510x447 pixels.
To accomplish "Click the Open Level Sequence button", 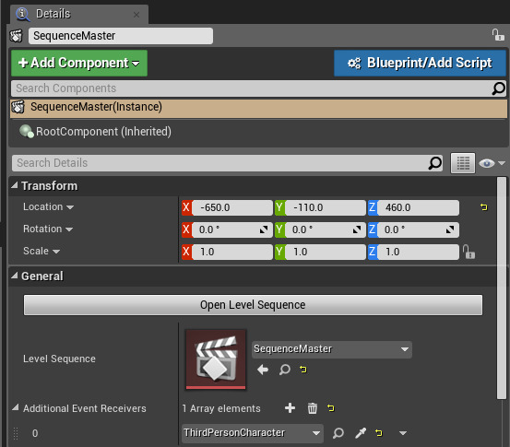I will point(253,305).
